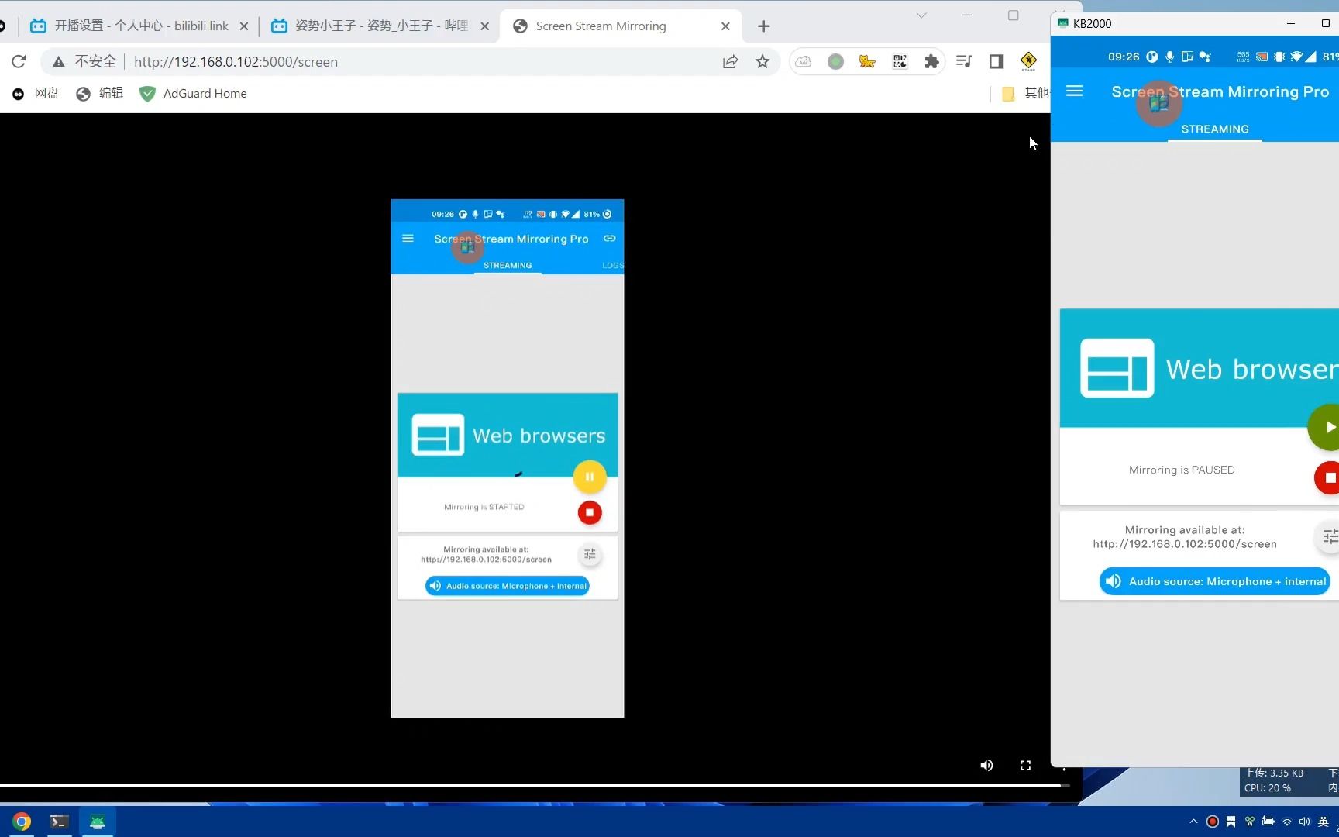Open mirroring settings sliders in KB2000
Image resolution: width=1339 pixels, height=837 pixels.
coord(1328,536)
